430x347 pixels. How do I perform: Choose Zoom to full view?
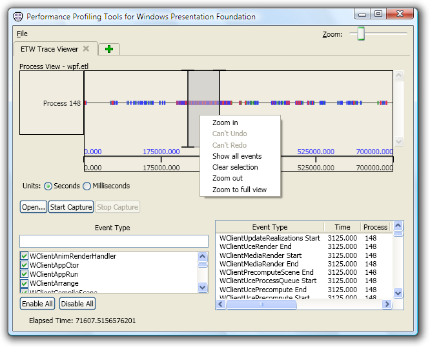[240, 190]
